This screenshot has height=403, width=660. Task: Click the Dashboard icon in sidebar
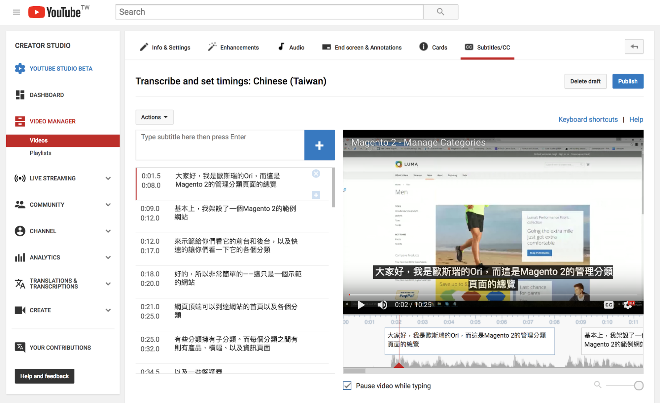pos(20,95)
